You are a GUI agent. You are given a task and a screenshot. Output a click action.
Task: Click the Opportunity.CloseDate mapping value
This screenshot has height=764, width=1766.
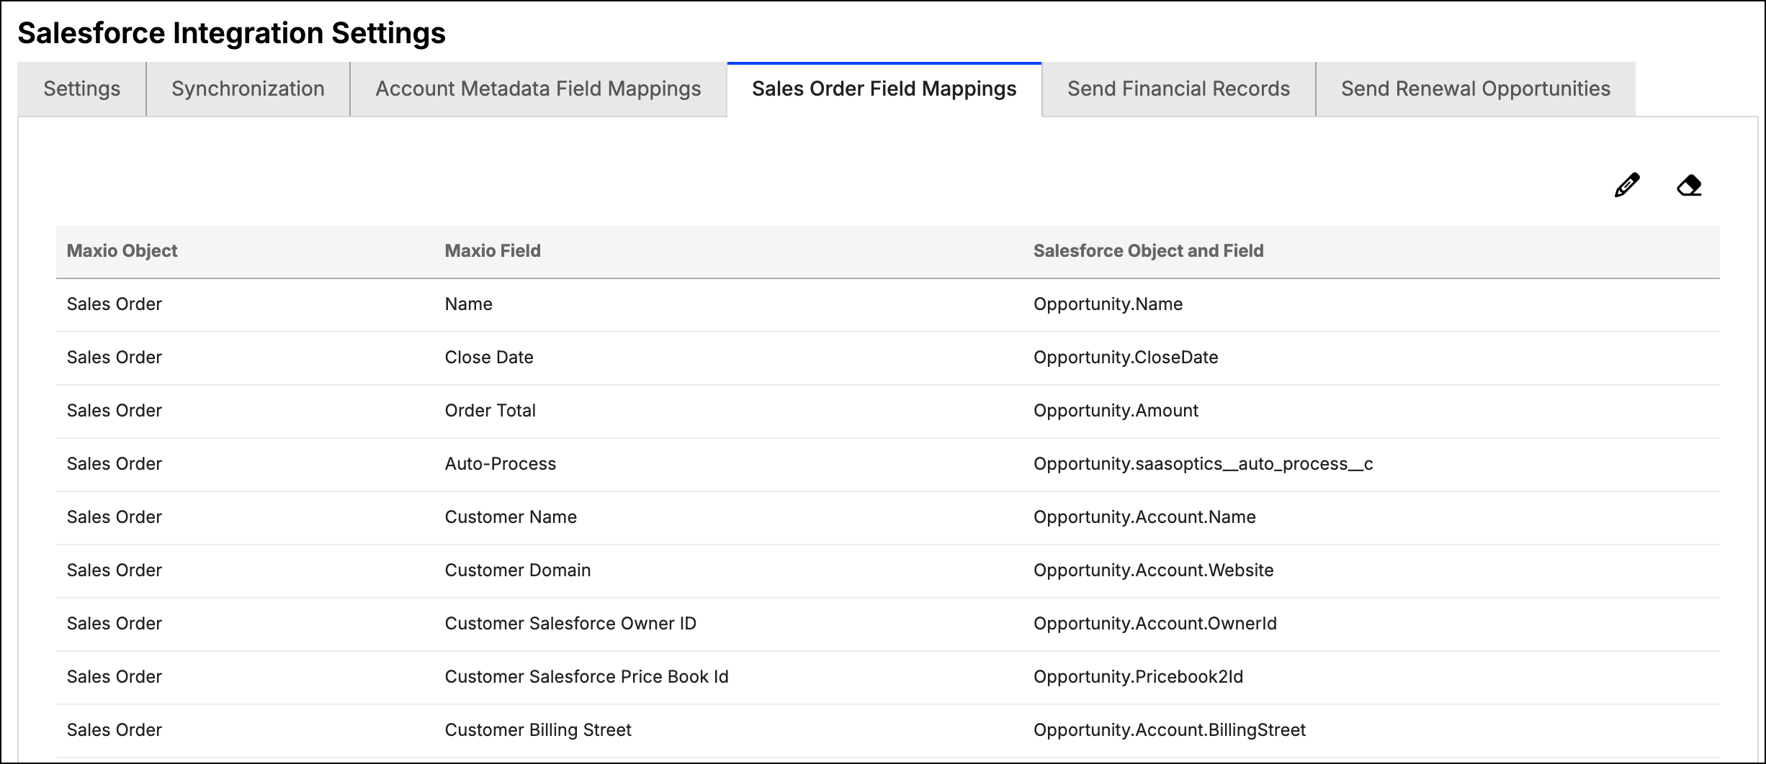click(1126, 358)
